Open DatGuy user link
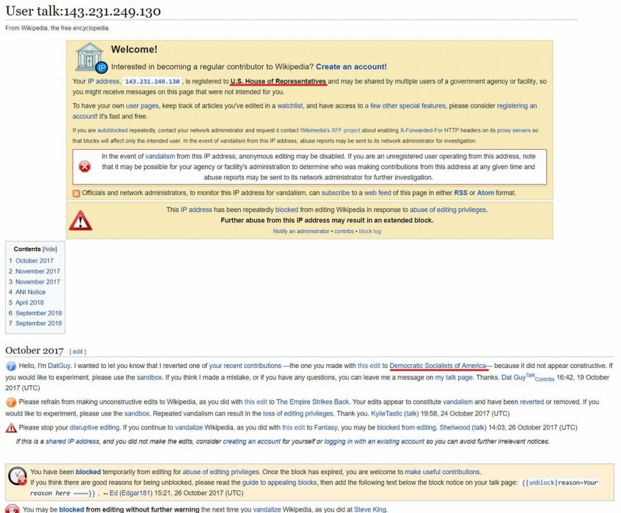The height and width of the screenshot is (513, 621). [x=59, y=366]
